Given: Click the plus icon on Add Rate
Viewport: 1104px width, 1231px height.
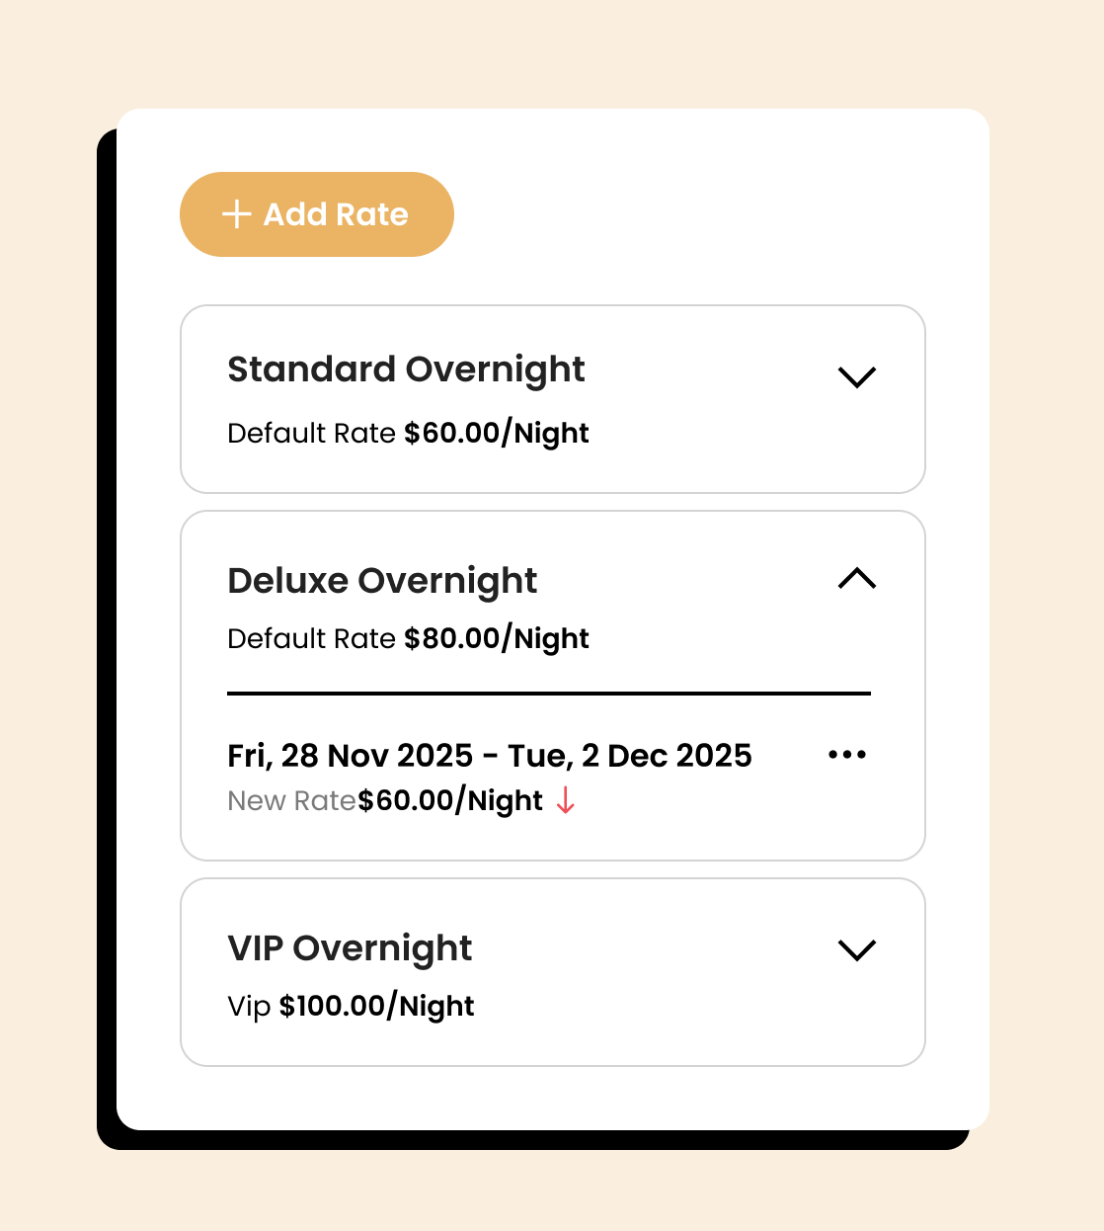Looking at the screenshot, I should [x=237, y=214].
